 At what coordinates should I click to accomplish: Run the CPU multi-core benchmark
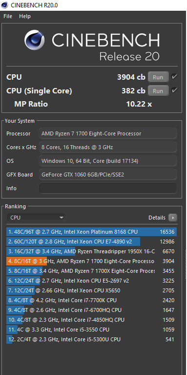(158, 77)
